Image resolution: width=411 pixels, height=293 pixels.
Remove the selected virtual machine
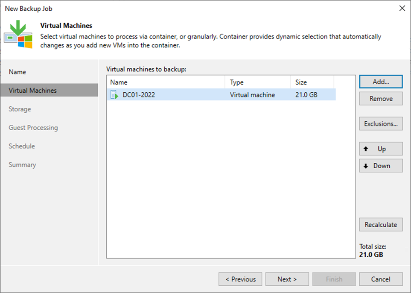click(x=381, y=99)
